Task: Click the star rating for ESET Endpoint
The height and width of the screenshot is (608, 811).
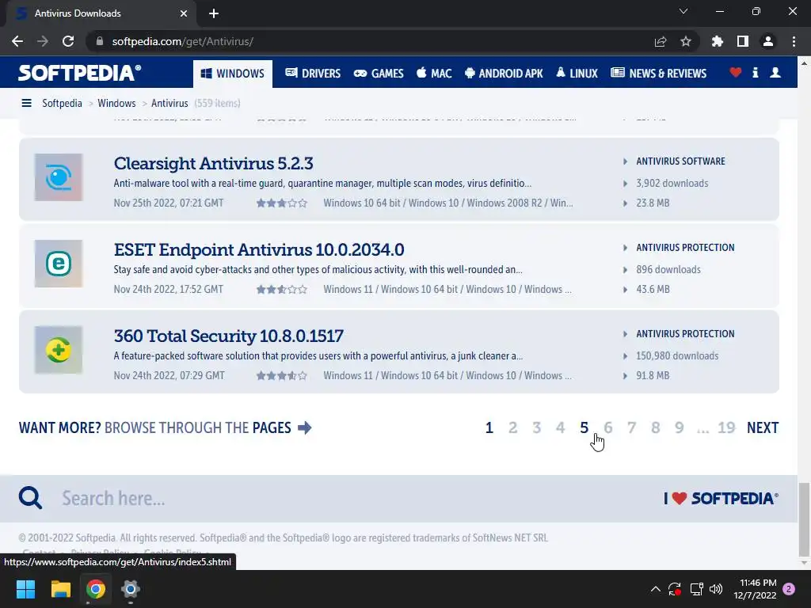Action: point(282,290)
